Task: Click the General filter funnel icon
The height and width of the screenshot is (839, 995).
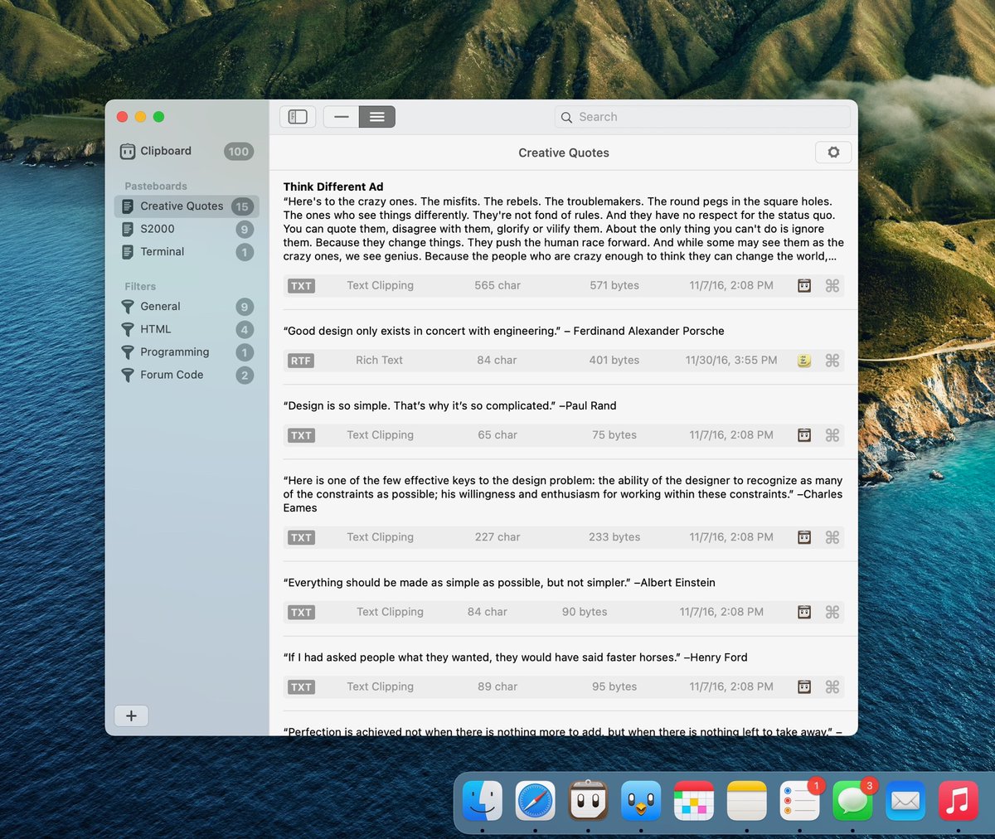Action: tap(128, 307)
